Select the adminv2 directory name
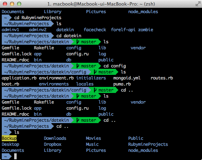This screenshot has height=160, width=202. tap(38, 30)
